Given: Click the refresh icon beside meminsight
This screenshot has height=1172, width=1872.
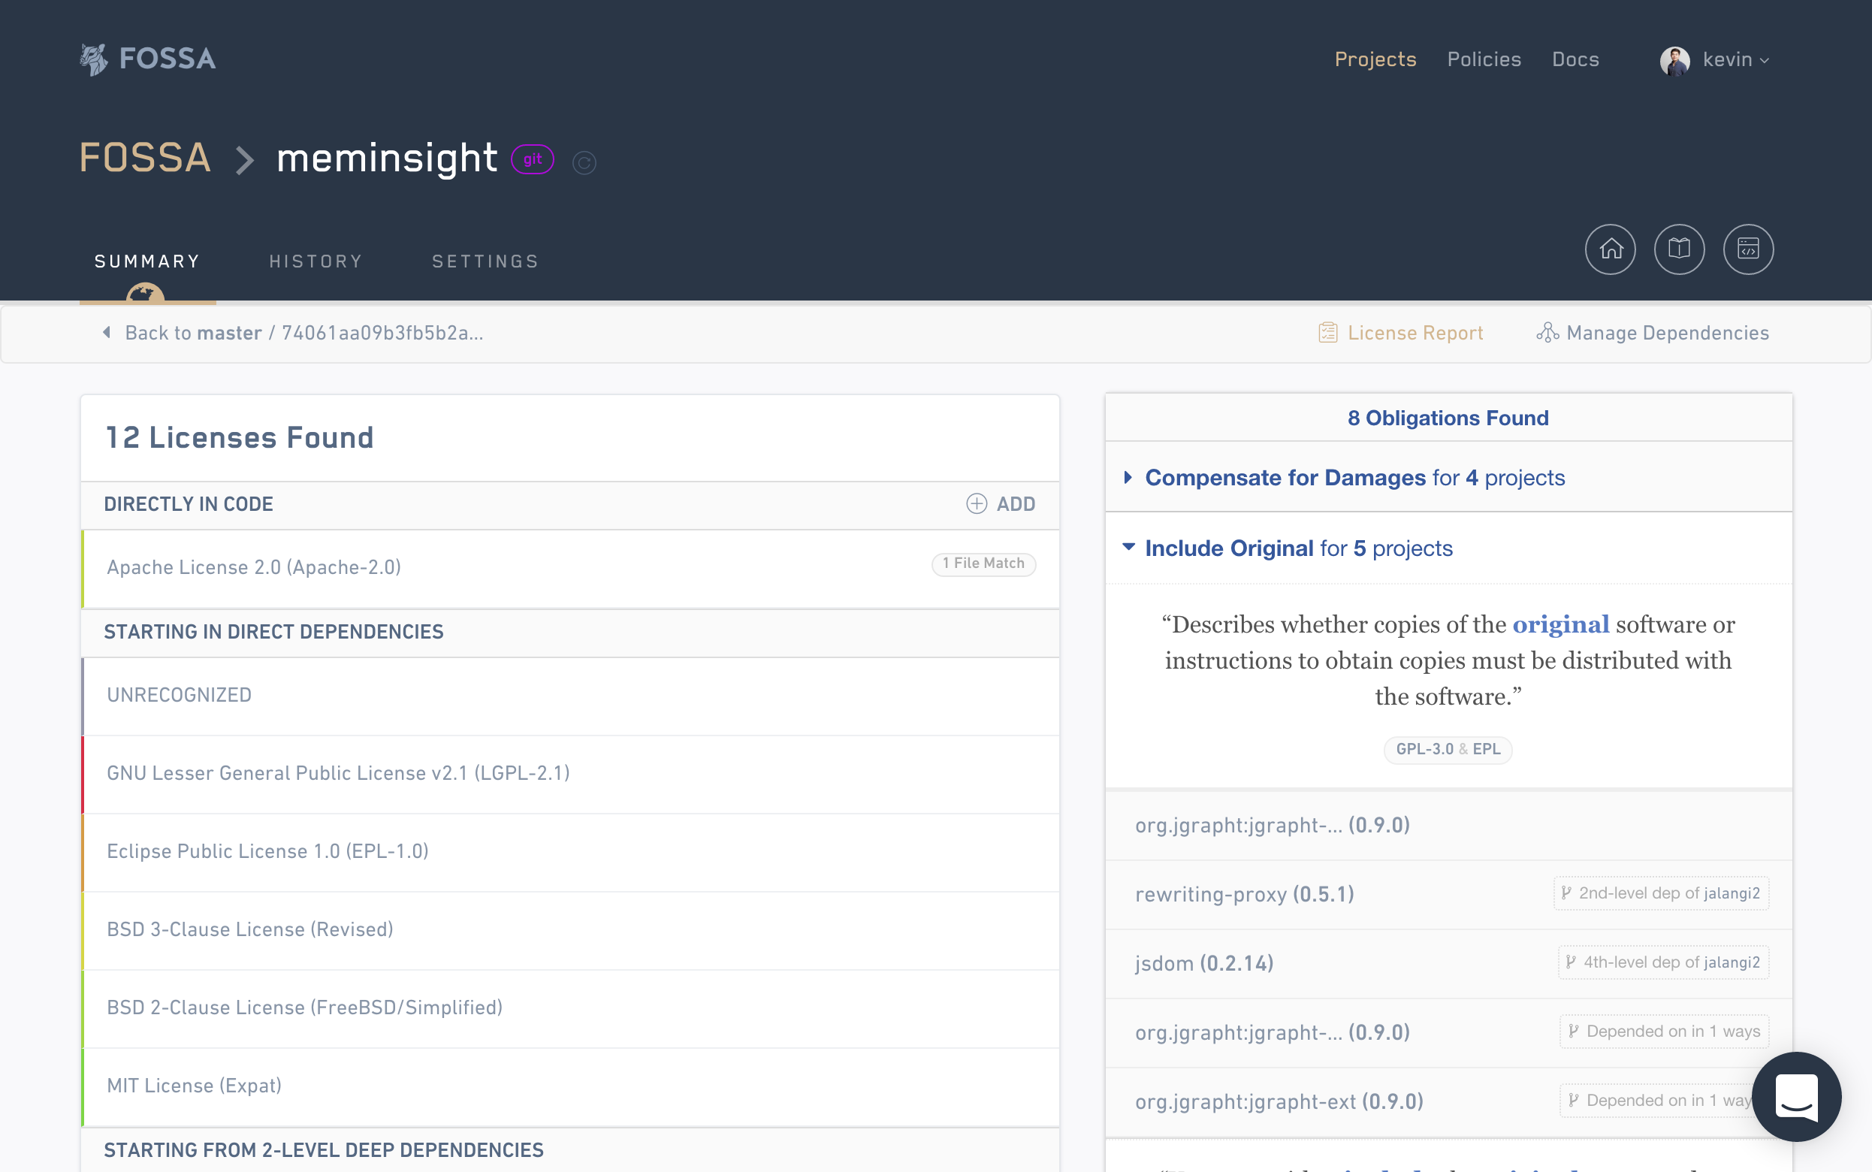Looking at the screenshot, I should (584, 163).
